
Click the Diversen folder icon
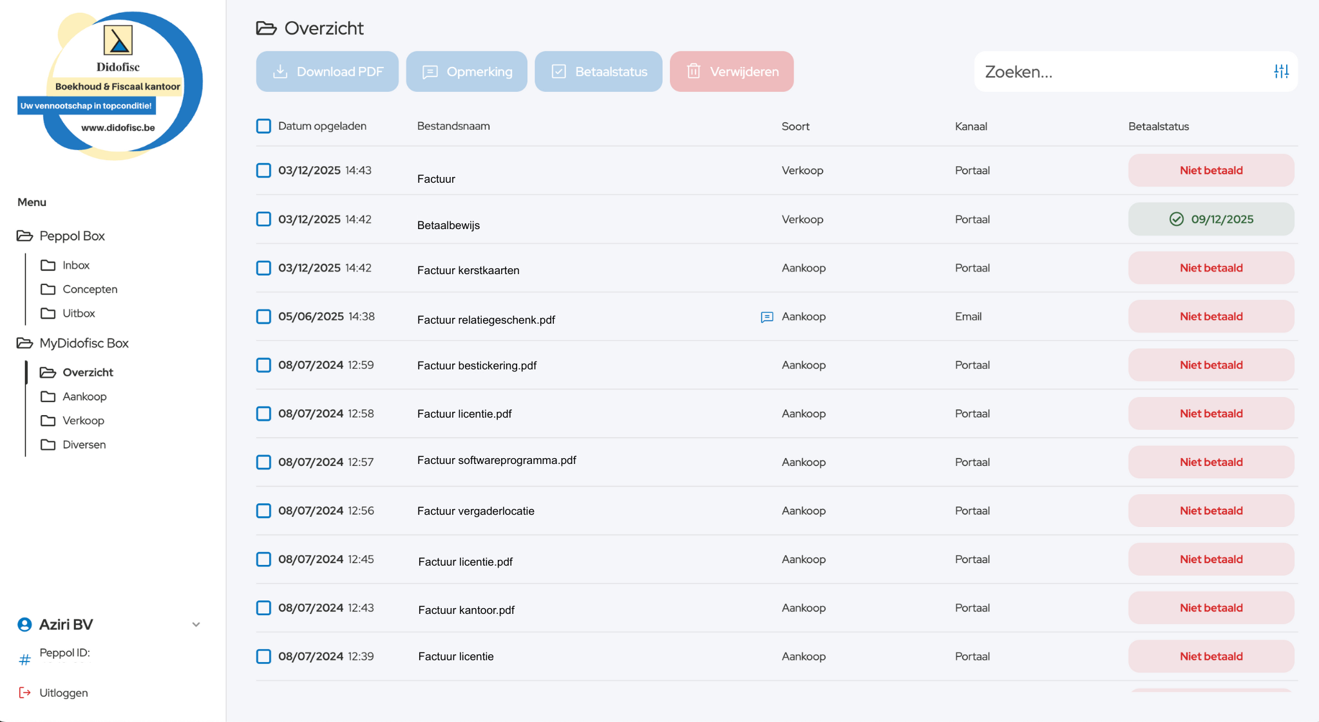coord(48,445)
